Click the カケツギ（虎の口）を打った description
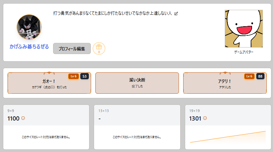273x152 pixels. point(49,87)
